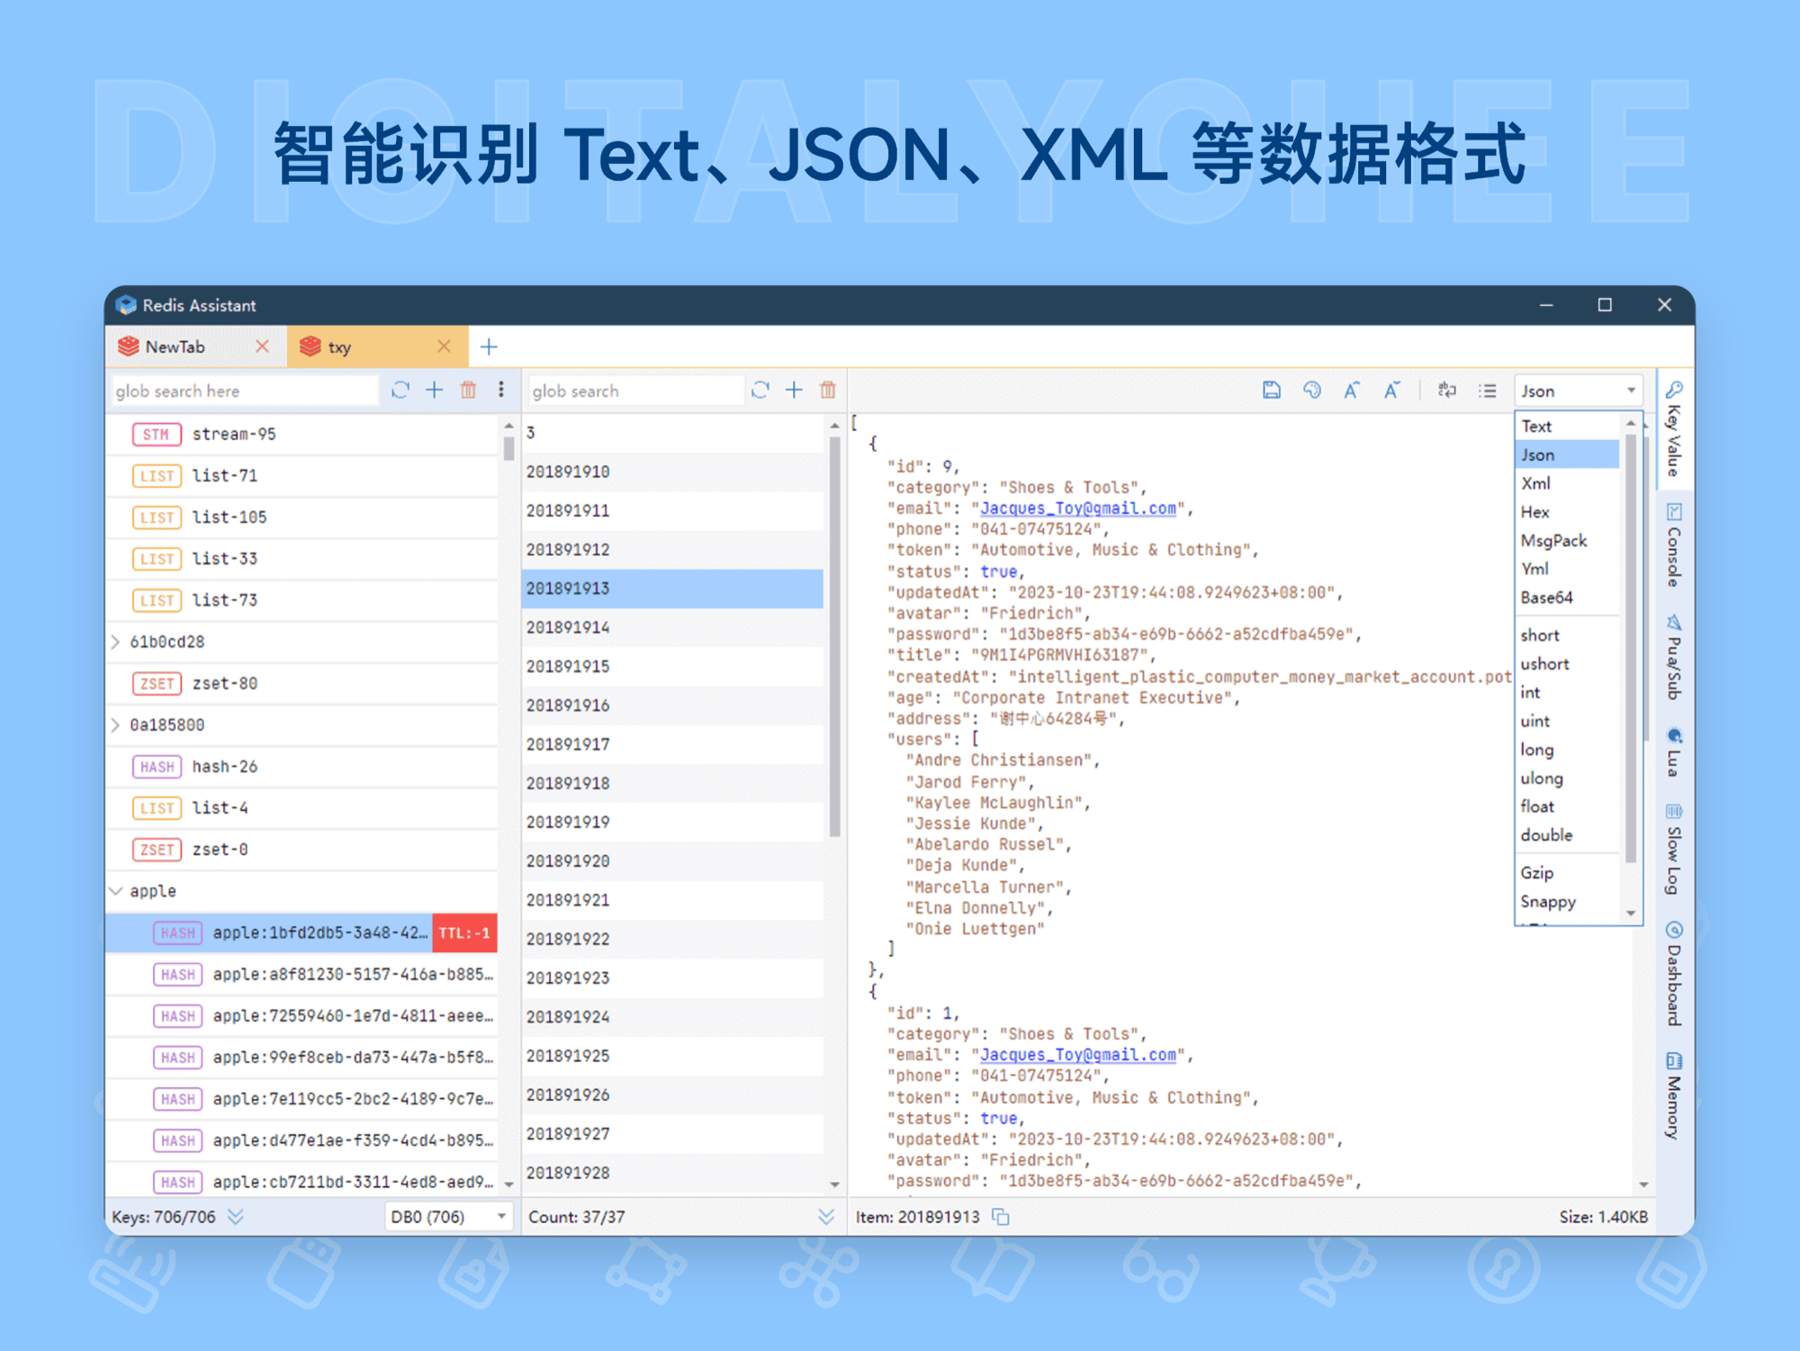
Task: Open the Dashboard panel
Action: tap(1672, 972)
